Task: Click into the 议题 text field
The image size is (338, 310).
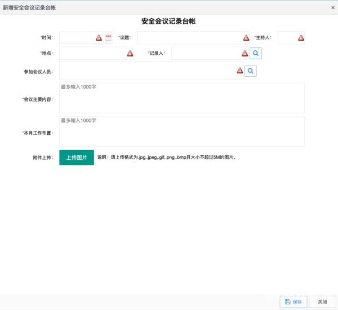Action: point(189,38)
